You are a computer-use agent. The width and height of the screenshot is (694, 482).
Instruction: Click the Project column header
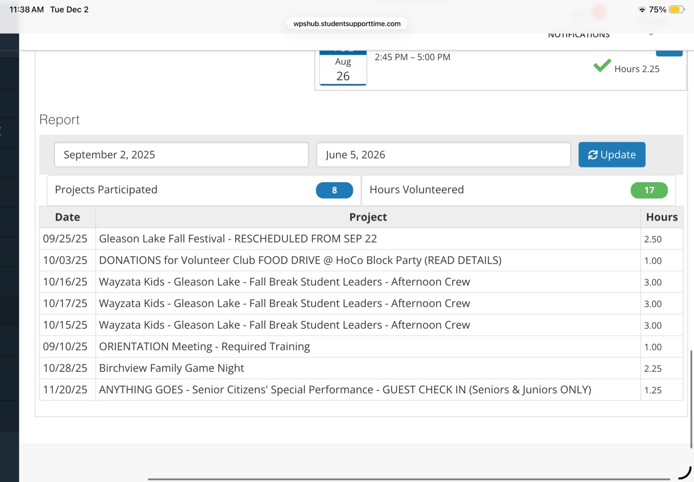pyautogui.click(x=368, y=217)
